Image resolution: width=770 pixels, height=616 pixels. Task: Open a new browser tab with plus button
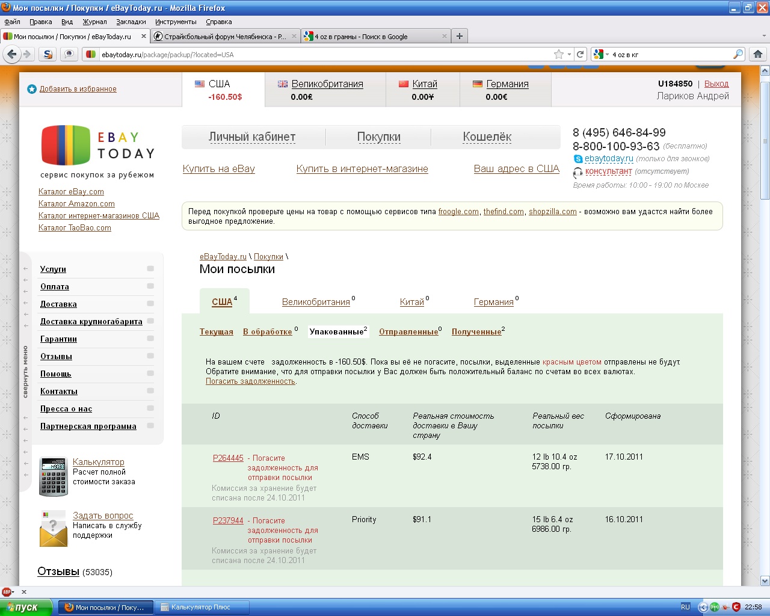(460, 36)
